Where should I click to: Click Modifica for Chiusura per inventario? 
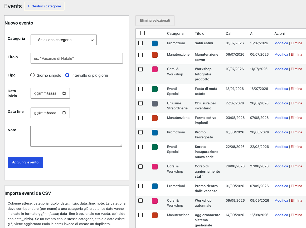coord(281,103)
